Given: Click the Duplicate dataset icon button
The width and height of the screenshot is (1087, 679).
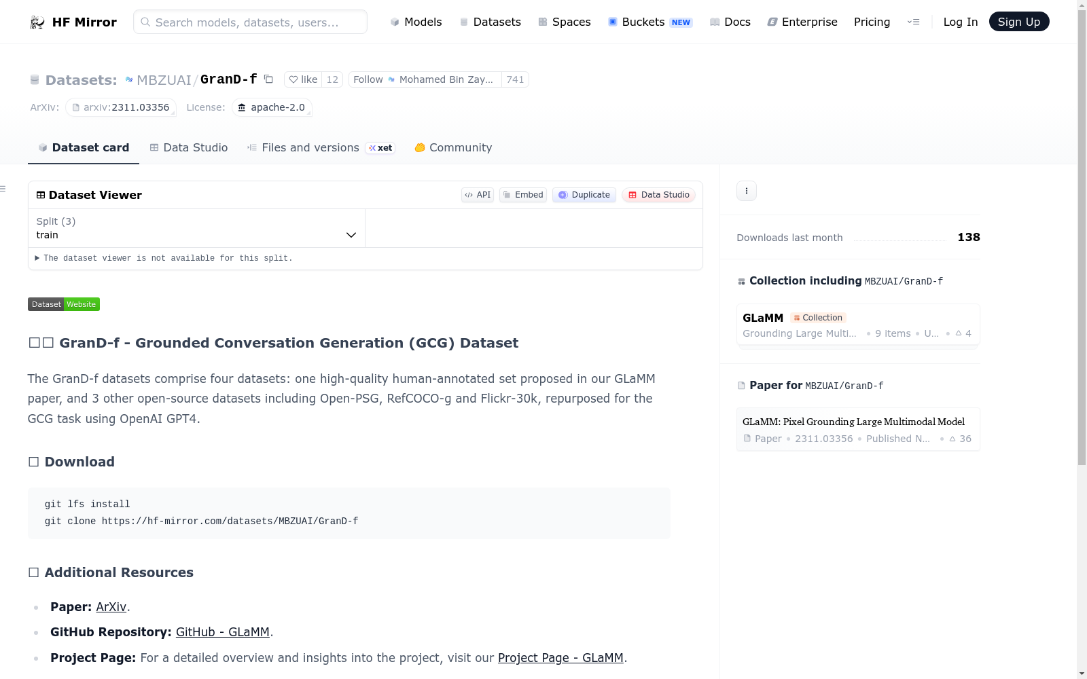Looking at the screenshot, I should (584, 195).
